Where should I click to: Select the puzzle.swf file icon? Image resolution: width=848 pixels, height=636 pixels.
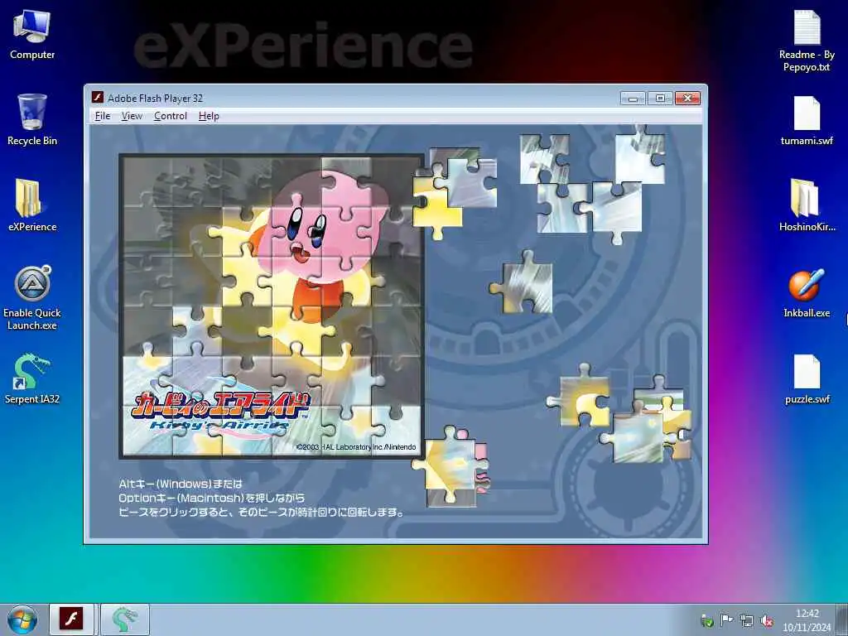click(x=807, y=378)
